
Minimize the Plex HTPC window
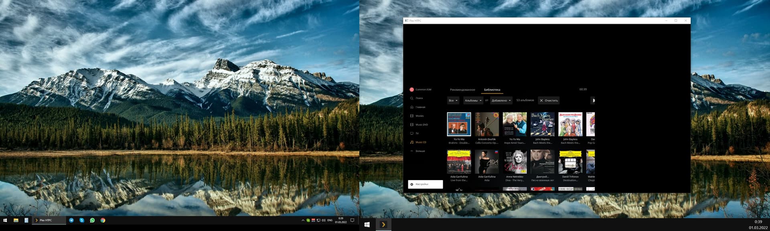[666, 20]
